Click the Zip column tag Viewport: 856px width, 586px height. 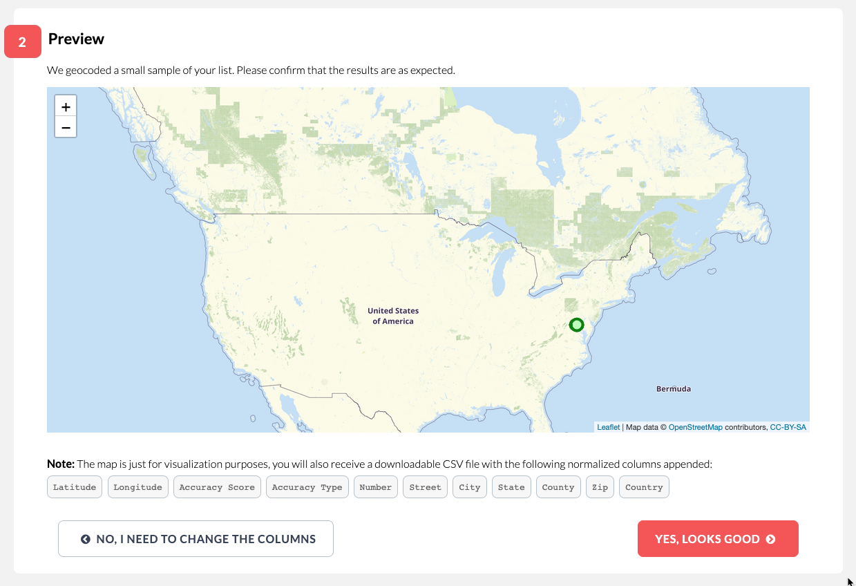(x=600, y=487)
